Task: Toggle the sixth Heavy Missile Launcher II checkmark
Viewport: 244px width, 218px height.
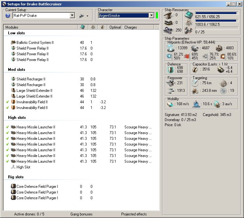Action: click(x=7, y=155)
